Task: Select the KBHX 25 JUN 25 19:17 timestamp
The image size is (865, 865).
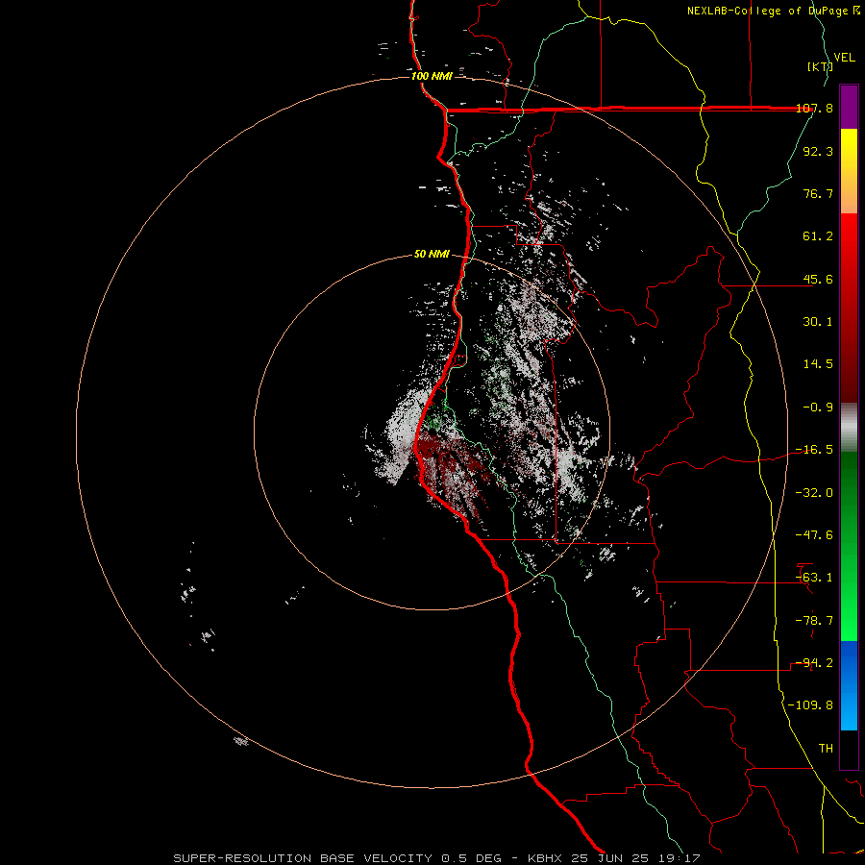Action: [x=614, y=858]
